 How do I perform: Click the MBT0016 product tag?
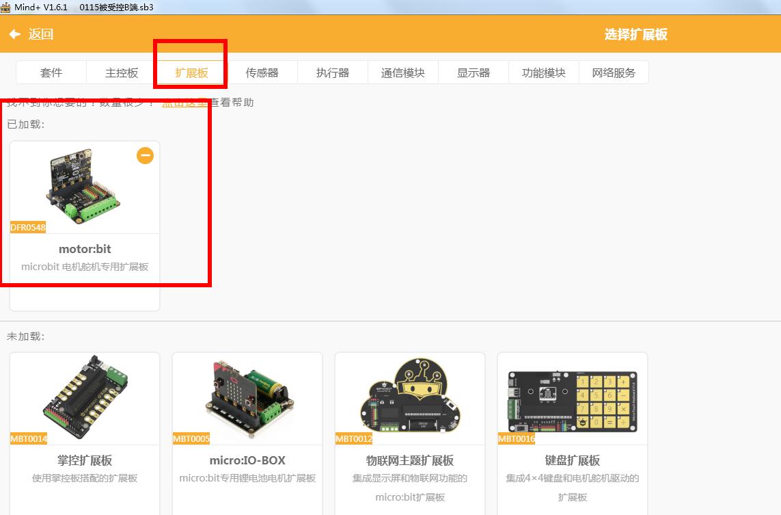click(517, 438)
